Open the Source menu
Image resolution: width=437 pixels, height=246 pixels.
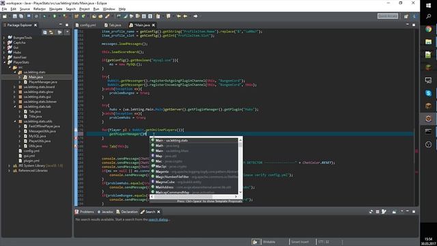tap(25, 9)
